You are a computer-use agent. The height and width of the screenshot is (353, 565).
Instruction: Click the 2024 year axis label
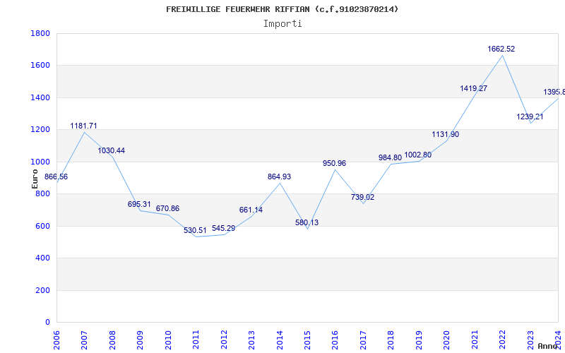559,338
